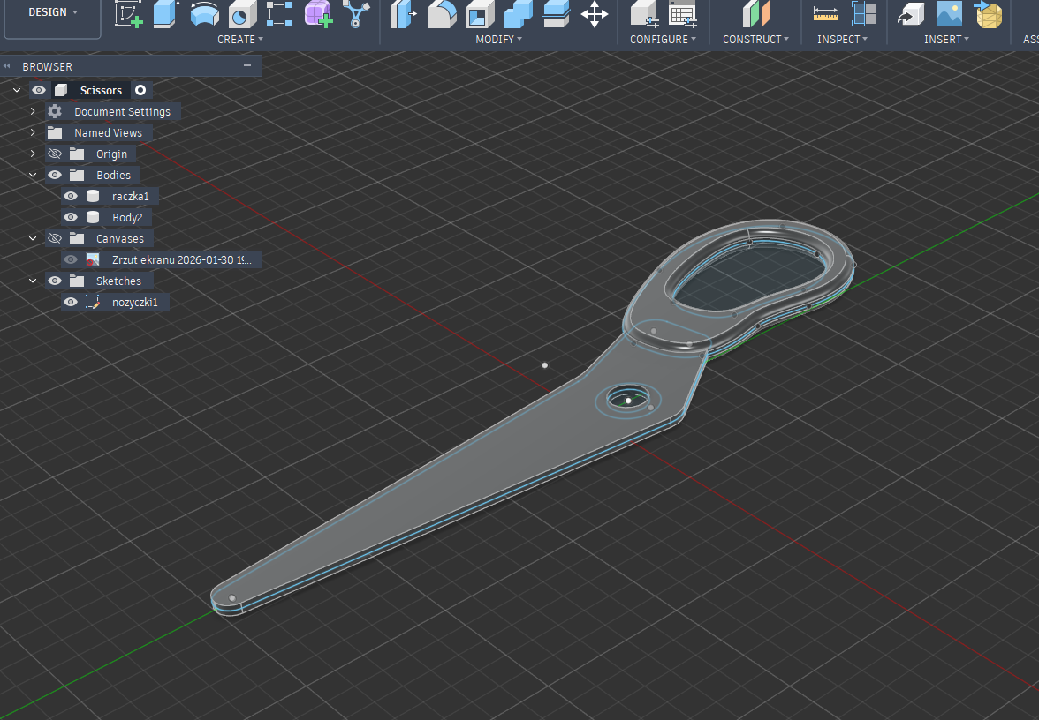Show the Origin folder
This screenshot has height=720, width=1039.
tap(55, 154)
